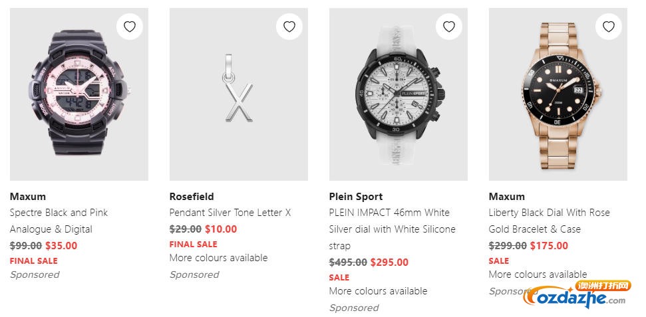Screen dimensions: 646x317
Task: Click More colours available under Rosefield pendant
Action: [x=218, y=258]
